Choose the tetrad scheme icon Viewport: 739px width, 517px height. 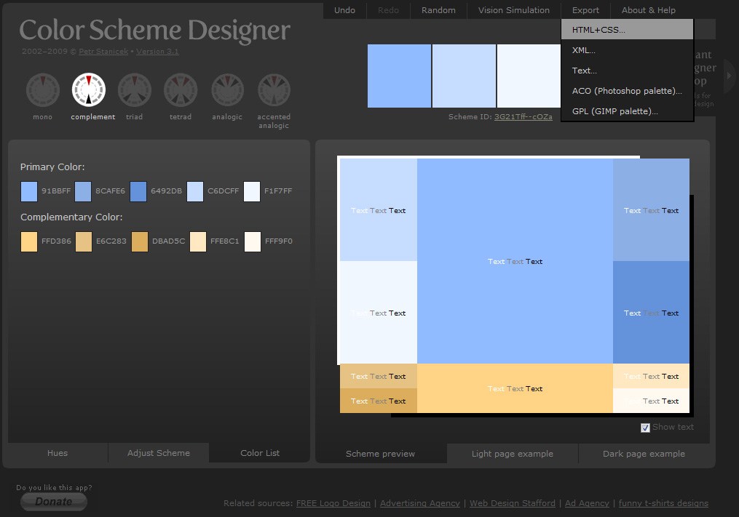click(x=181, y=90)
